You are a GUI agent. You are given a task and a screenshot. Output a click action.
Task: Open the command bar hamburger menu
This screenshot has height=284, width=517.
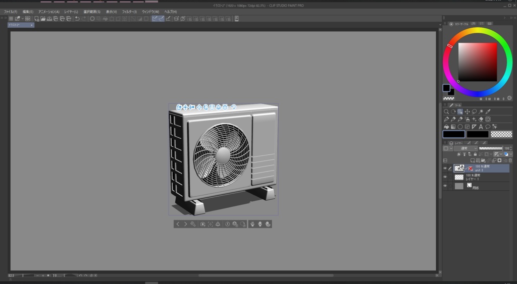(11, 19)
